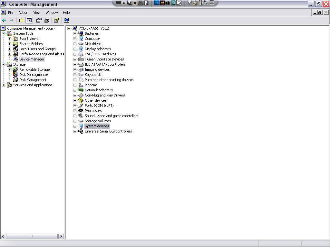Open Illustrator from the top dock
Screen dimensions: 330x247
[x=162, y=3]
